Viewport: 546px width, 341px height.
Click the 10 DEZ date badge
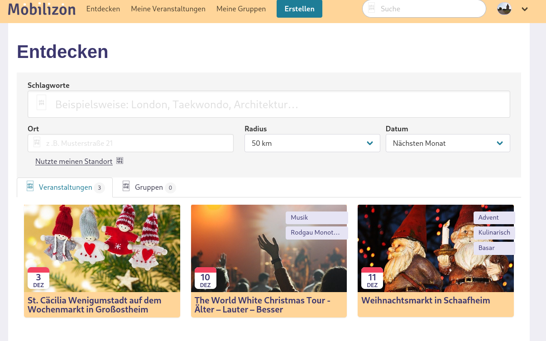point(205,278)
